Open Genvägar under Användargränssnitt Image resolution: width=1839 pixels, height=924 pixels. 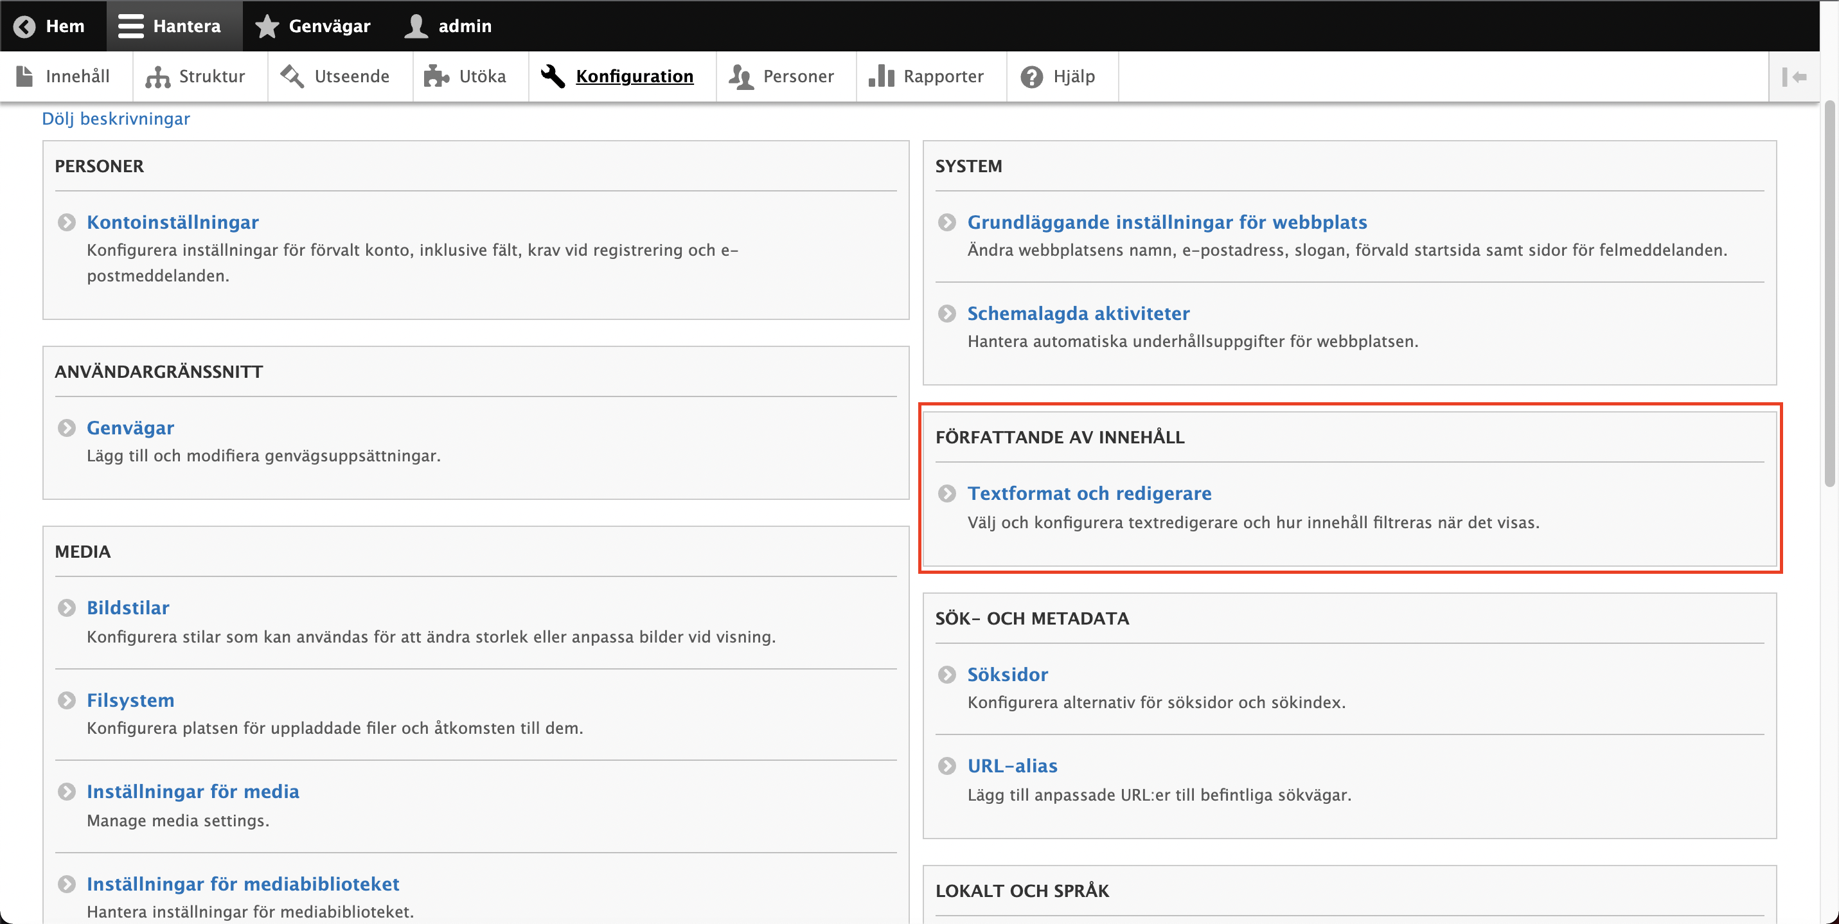pos(130,429)
